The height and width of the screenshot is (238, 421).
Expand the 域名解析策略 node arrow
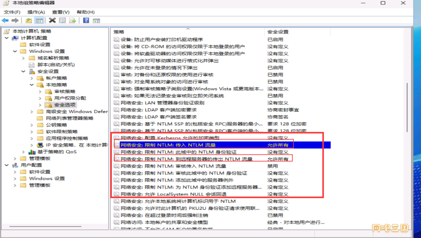click(23, 58)
